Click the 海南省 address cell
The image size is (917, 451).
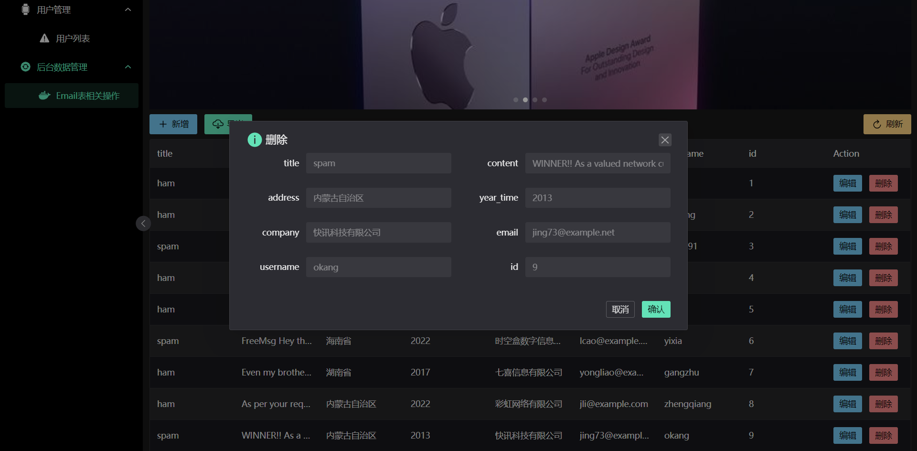tap(339, 341)
